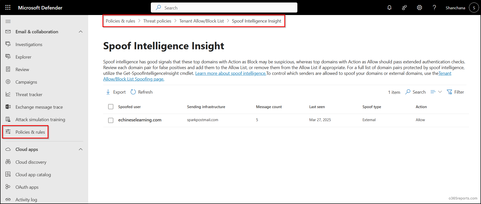
Task: Click the community feedback icon in header
Action: pos(404,8)
